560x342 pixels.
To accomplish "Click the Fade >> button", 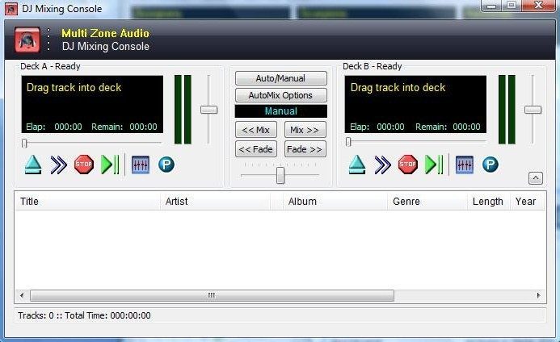I will click(305, 149).
